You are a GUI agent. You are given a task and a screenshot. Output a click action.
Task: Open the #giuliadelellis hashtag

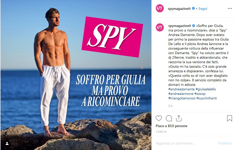(x=206, y=89)
